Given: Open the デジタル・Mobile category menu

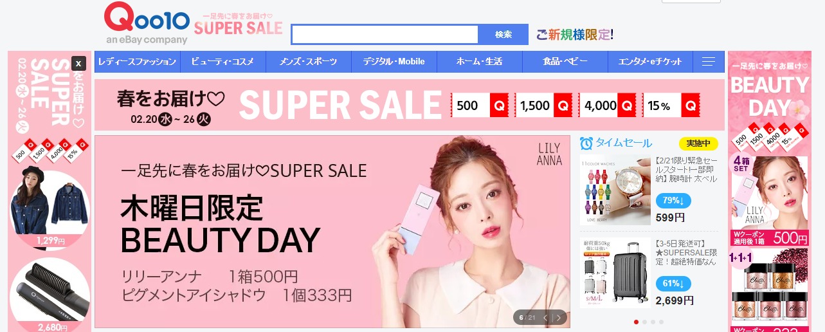Looking at the screenshot, I should (x=394, y=62).
